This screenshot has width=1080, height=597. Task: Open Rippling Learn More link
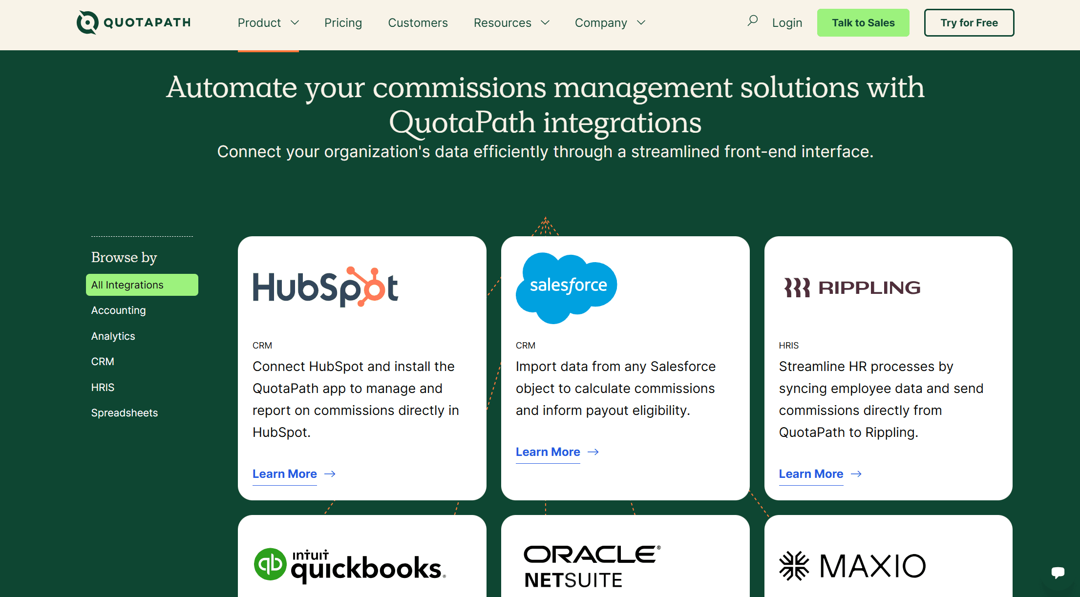[811, 474]
